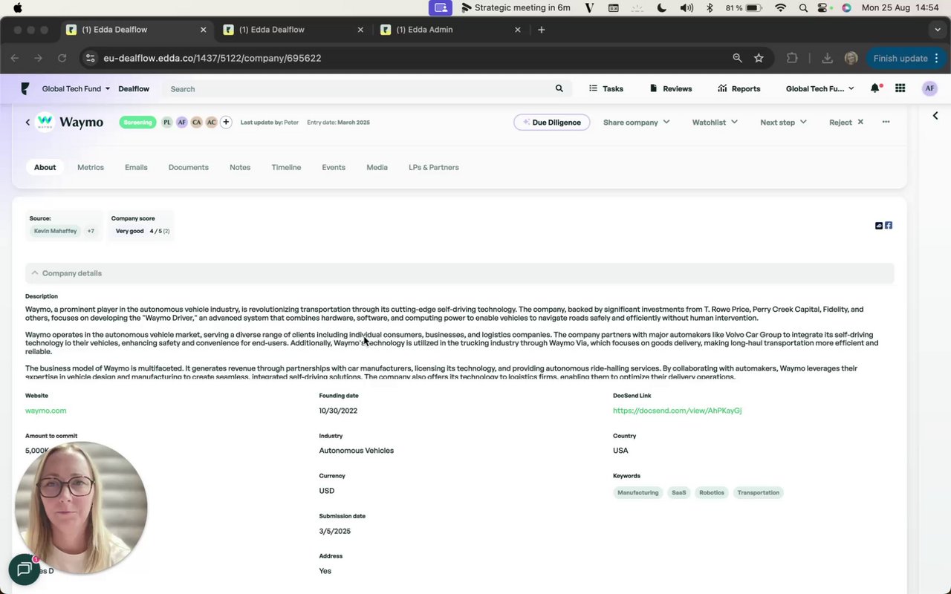The image size is (951, 594).
Task: Click the AC member avatar
Action: click(x=211, y=123)
